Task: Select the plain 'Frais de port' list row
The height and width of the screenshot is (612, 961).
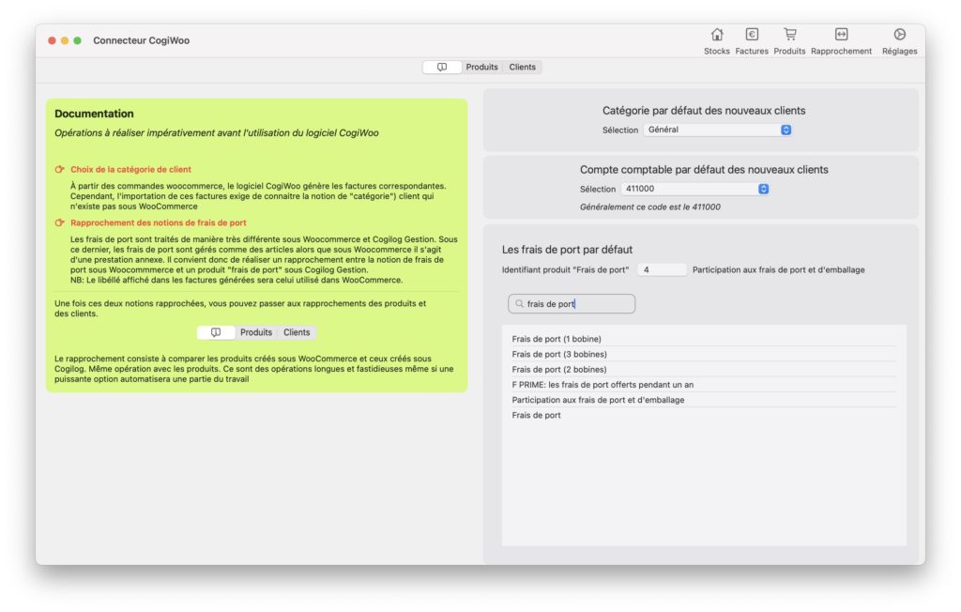Action: 704,415
